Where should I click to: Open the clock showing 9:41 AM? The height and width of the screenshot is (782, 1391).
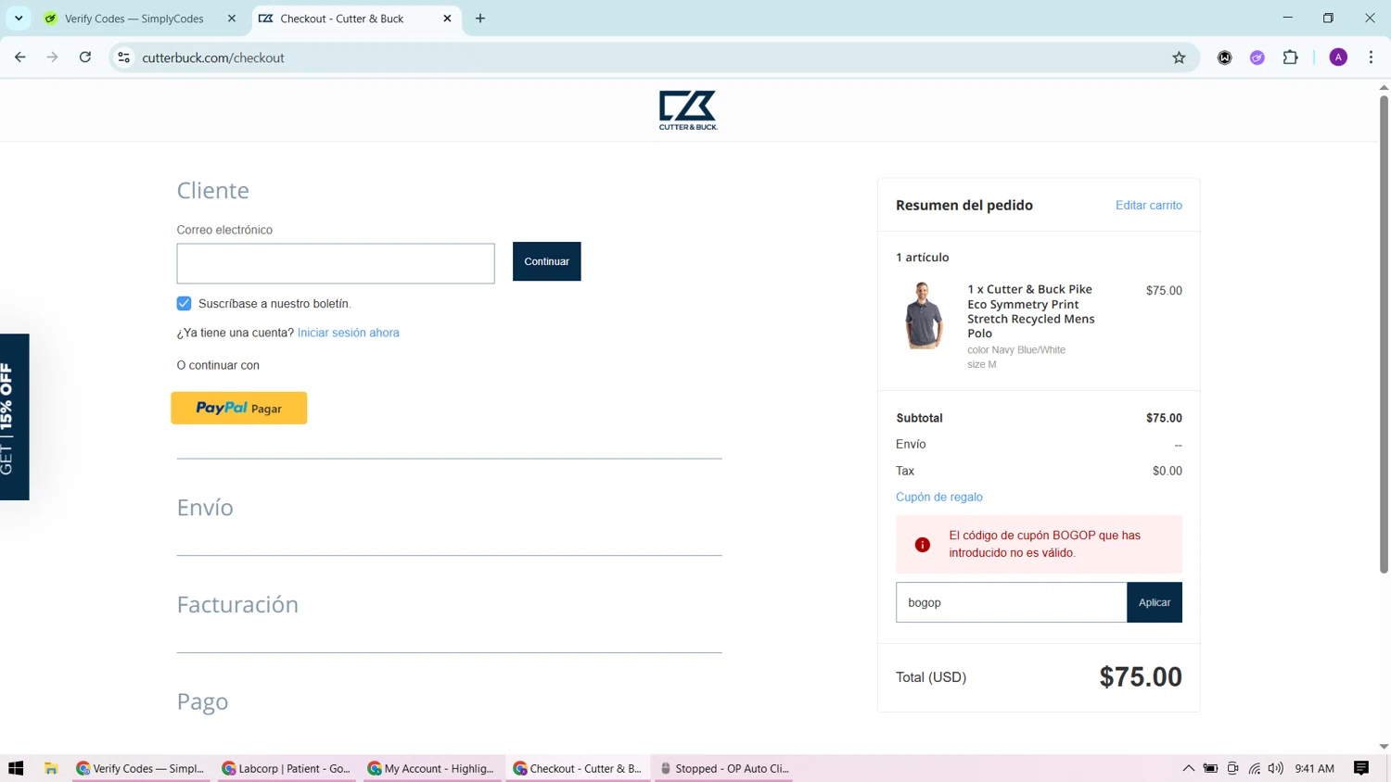pos(1314,768)
